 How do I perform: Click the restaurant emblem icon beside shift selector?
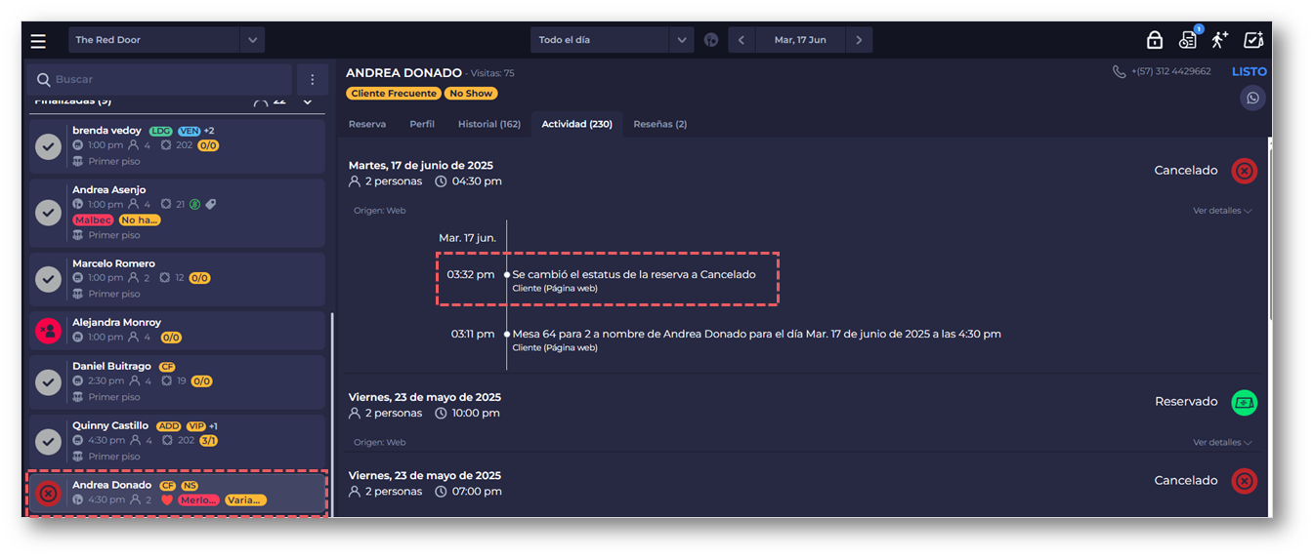[711, 40]
